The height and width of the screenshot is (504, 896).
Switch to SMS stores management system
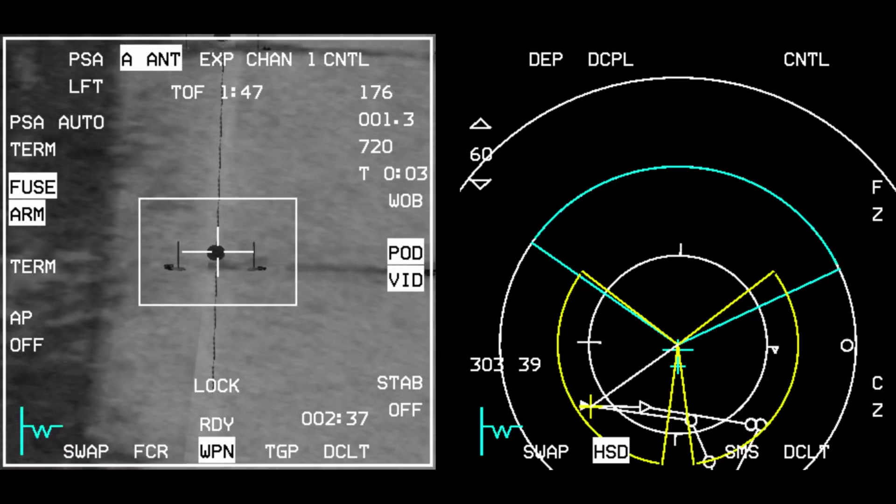click(x=738, y=452)
